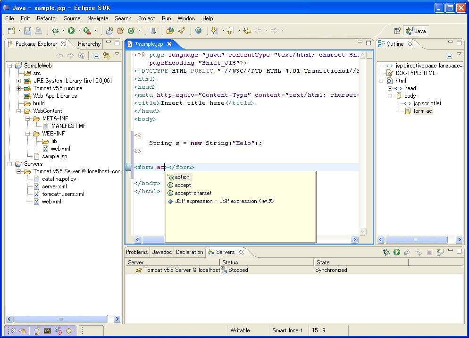
Task: Open the Debug button dropdown arrow
Action: (x=63, y=31)
